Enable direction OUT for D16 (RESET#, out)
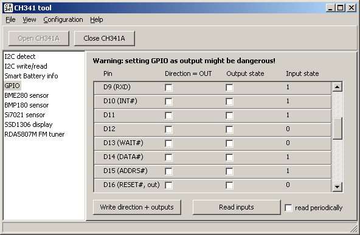This screenshot has width=360, height=235. 168,185
